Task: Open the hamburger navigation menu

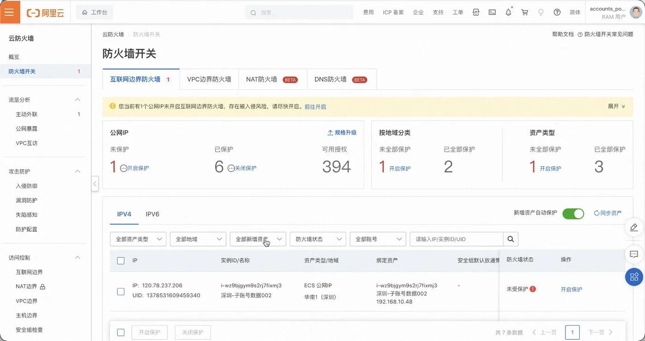Action: pos(10,12)
